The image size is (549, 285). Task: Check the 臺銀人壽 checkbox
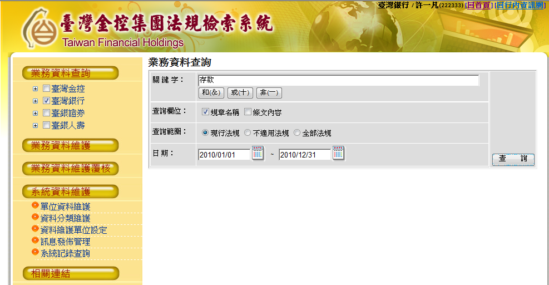(x=46, y=125)
